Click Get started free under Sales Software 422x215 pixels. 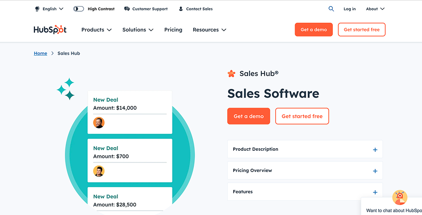coord(302,116)
